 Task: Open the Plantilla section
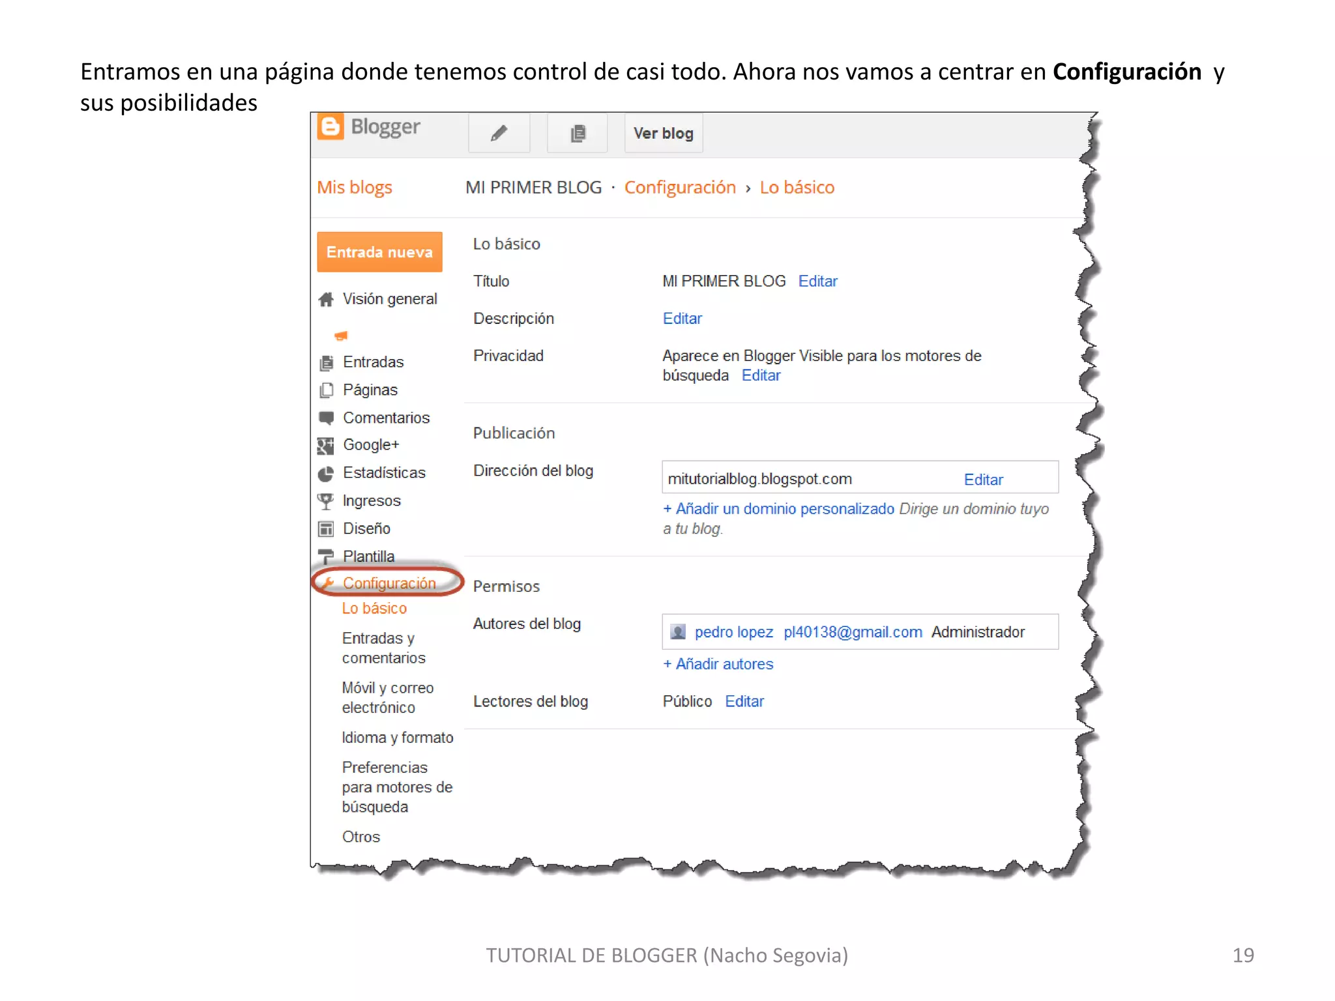tap(369, 557)
